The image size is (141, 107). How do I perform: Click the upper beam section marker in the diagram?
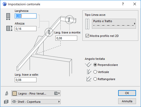pyautogui.click(x=69, y=20)
